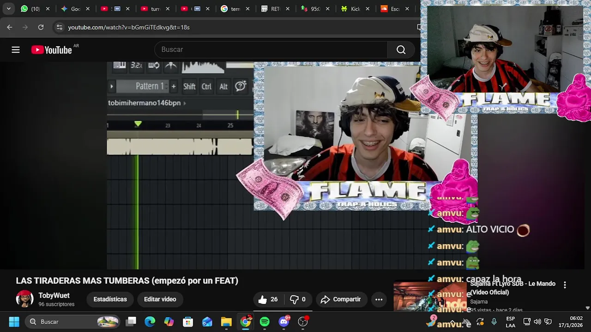The width and height of the screenshot is (591, 332).
Task: Launch Microsoft Edge from taskbar
Action: coord(150,322)
